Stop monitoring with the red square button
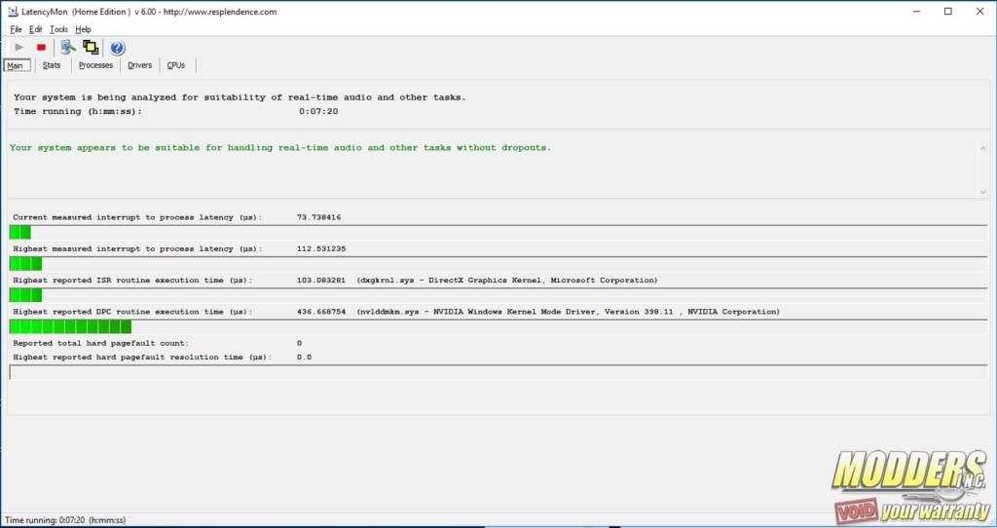 coord(41,47)
